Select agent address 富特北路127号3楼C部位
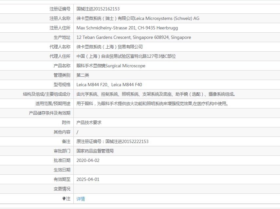This screenshot has height=209, width=280. [x=153, y=56]
